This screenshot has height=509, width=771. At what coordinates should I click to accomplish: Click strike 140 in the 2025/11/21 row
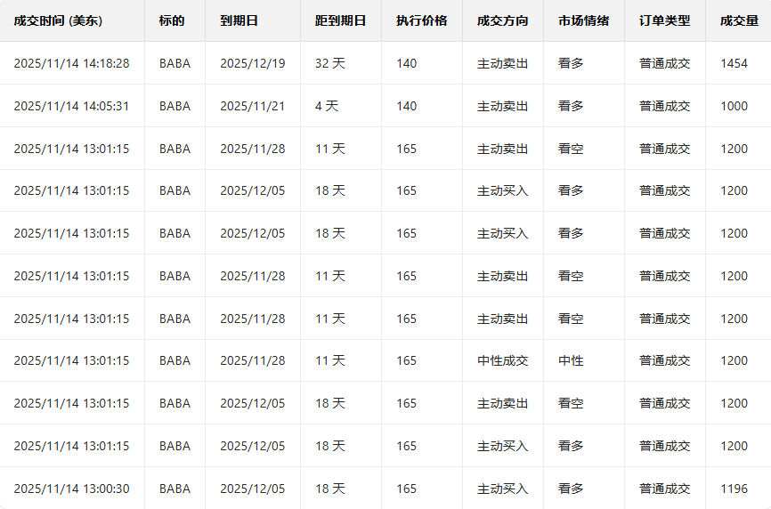coord(407,106)
